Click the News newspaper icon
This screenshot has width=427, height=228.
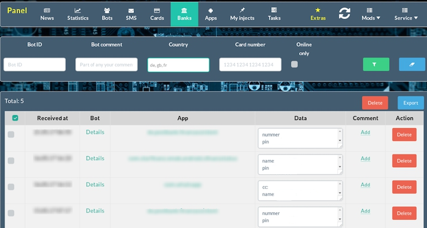point(47,10)
